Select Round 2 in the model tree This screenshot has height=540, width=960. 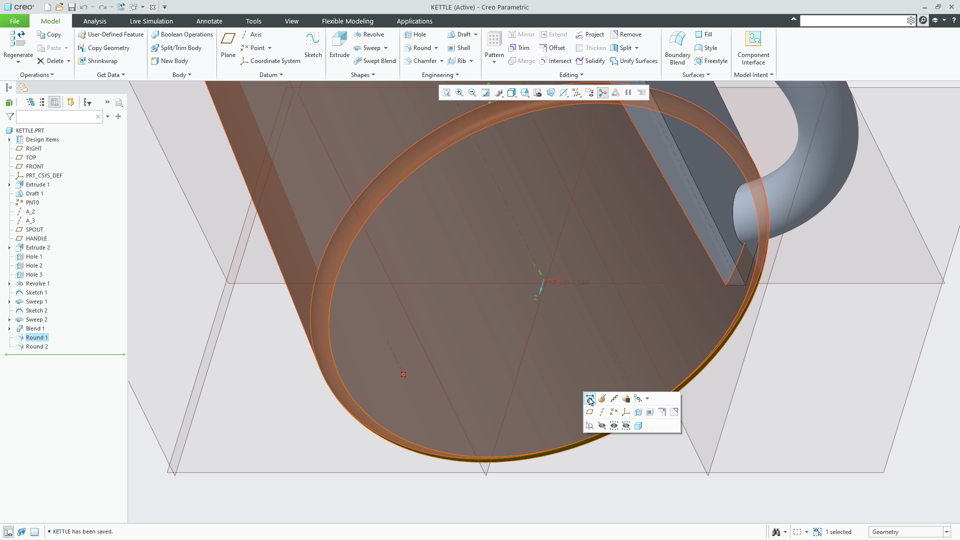click(37, 346)
